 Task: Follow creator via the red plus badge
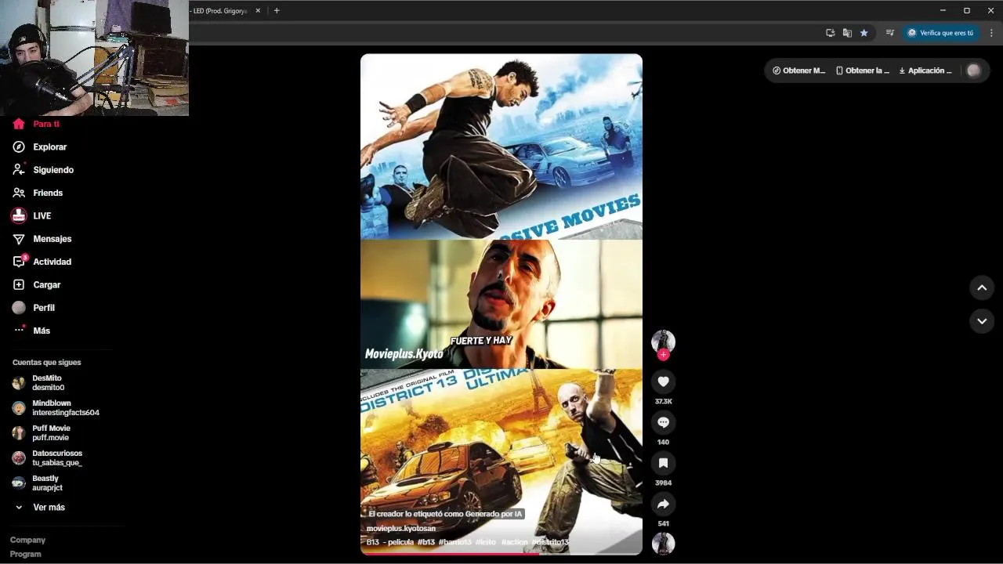tap(663, 355)
